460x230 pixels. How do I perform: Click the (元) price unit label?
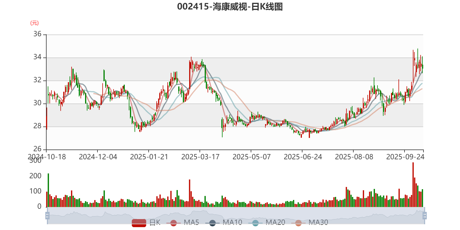pos(34,23)
